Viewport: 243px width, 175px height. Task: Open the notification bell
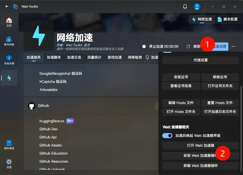point(185,6)
